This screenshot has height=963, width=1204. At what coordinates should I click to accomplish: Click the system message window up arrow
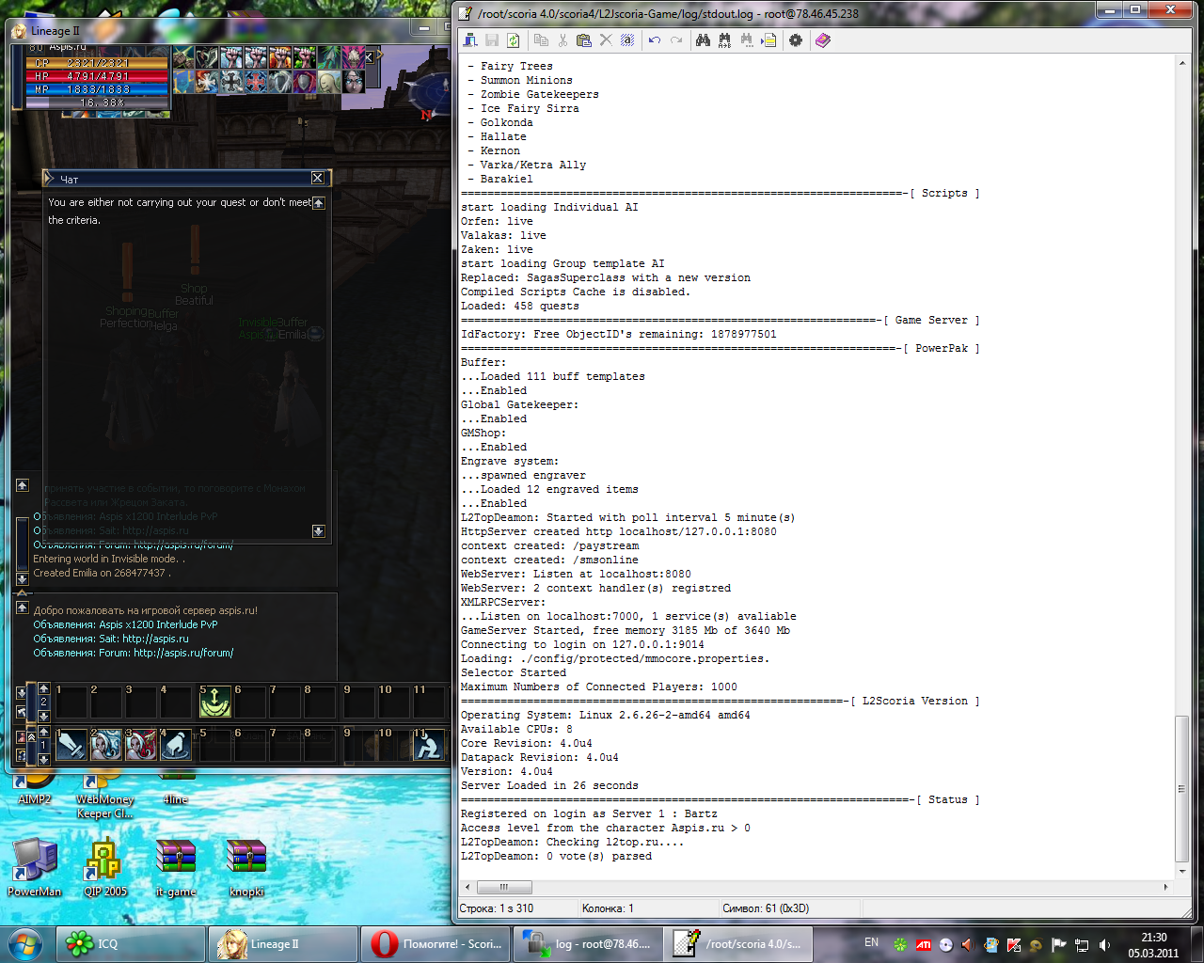pos(23,608)
